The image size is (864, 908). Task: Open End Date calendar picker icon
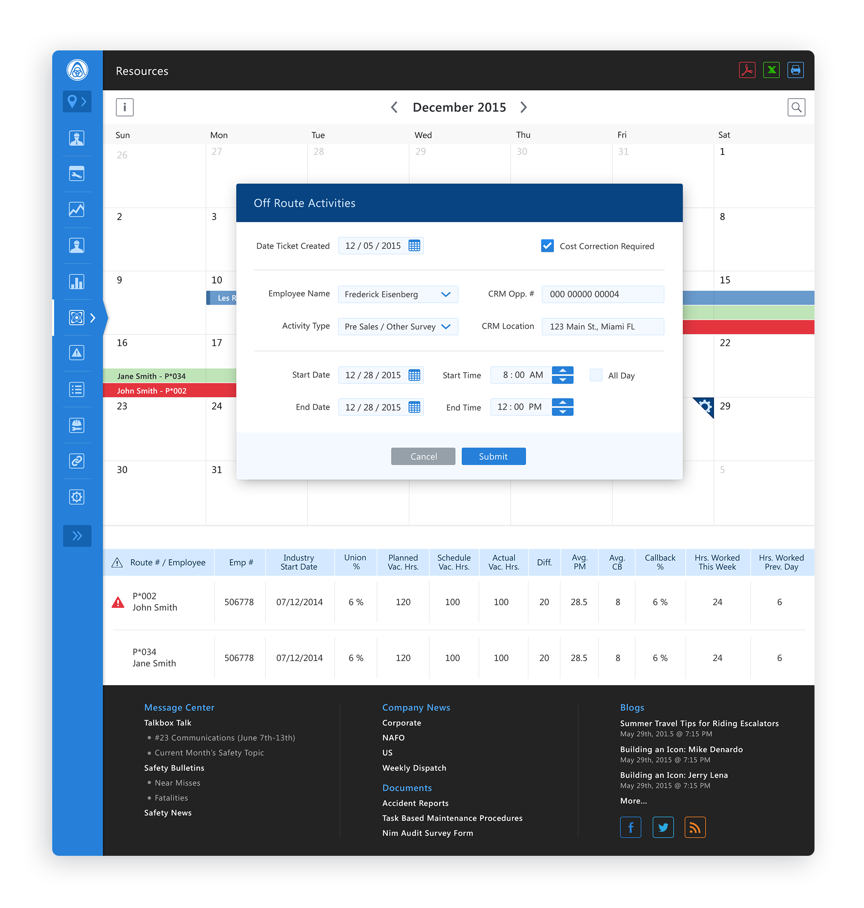tap(414, 407)
